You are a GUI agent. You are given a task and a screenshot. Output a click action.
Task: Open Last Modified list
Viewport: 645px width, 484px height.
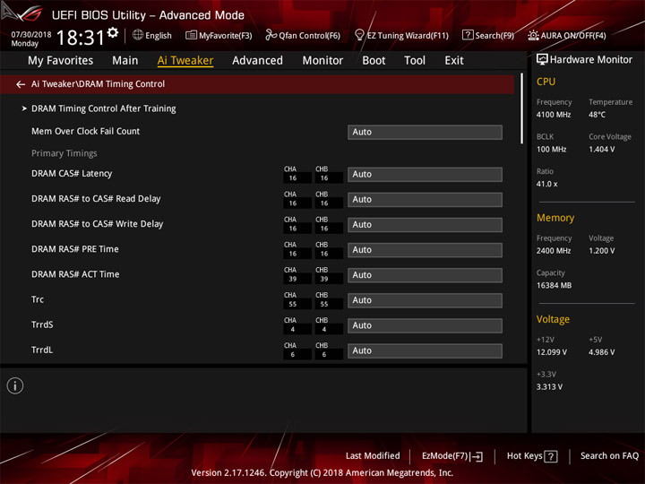(x=373, y=456)
